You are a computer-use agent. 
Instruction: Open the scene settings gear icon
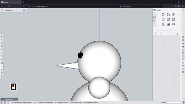click(x=177, y=34)
